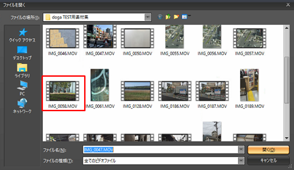Go up one folder level
This screenshot has width=294, height=170.
coord(168,17)
